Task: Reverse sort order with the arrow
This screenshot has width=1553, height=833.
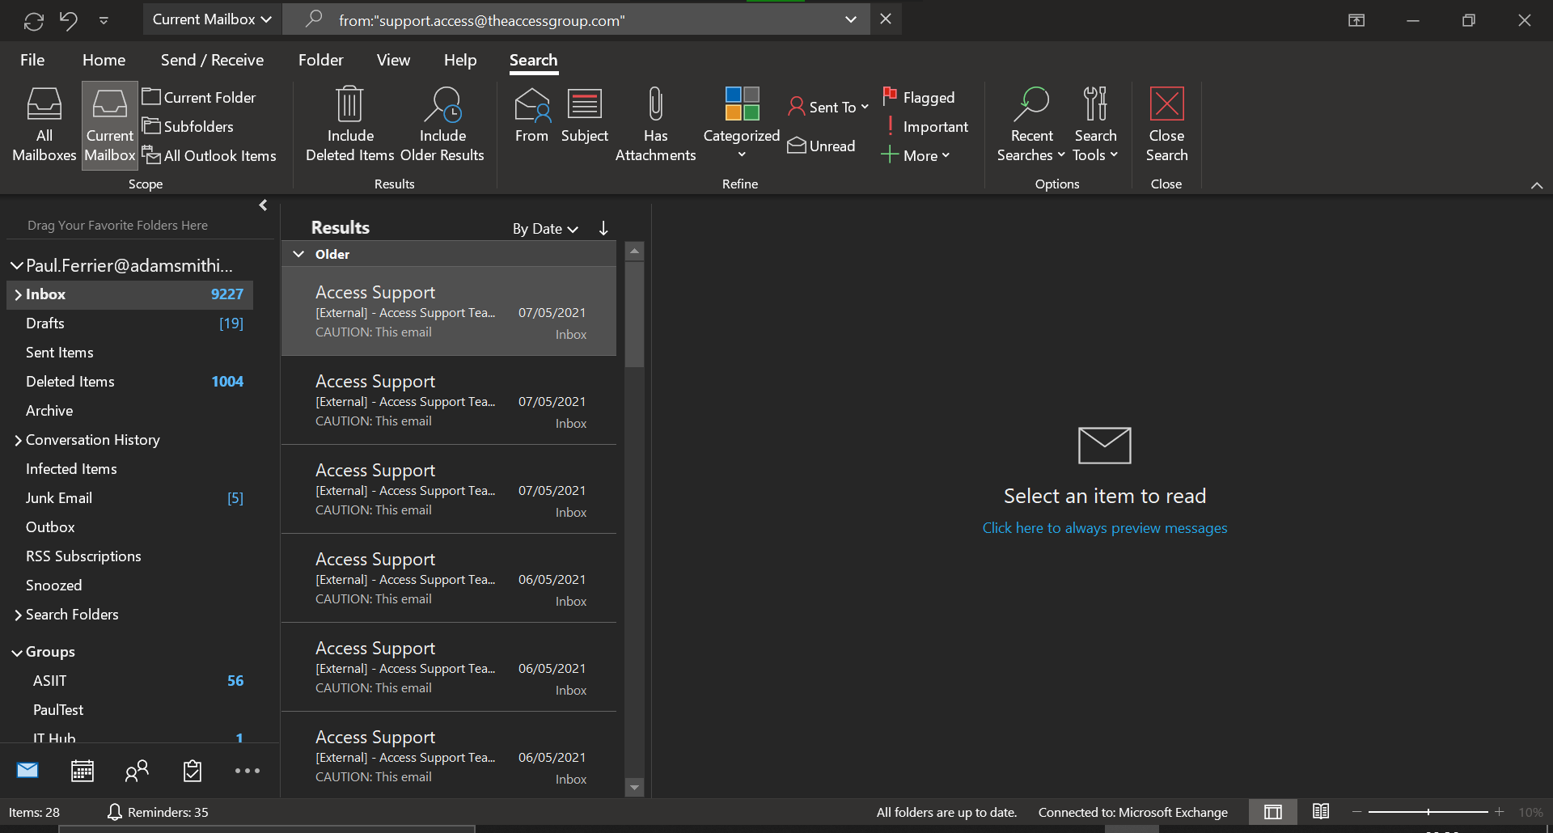Action: pos(603,228)
